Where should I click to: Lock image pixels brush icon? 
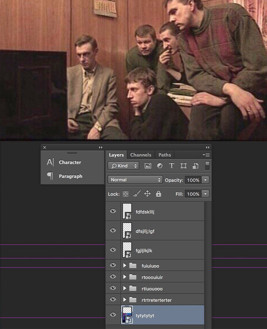point(137,194)
